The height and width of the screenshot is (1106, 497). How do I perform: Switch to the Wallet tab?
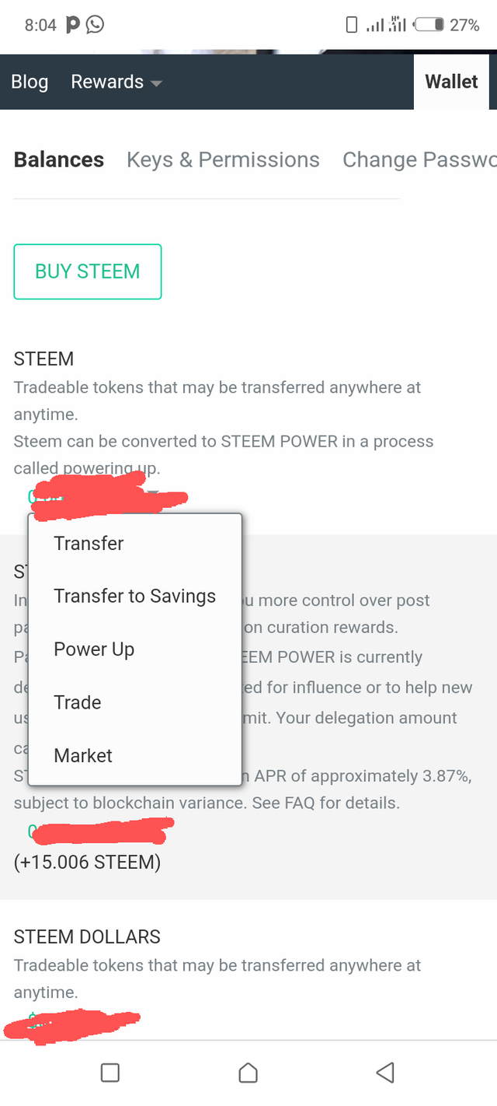pyautogui.click(x=451, y=82)
